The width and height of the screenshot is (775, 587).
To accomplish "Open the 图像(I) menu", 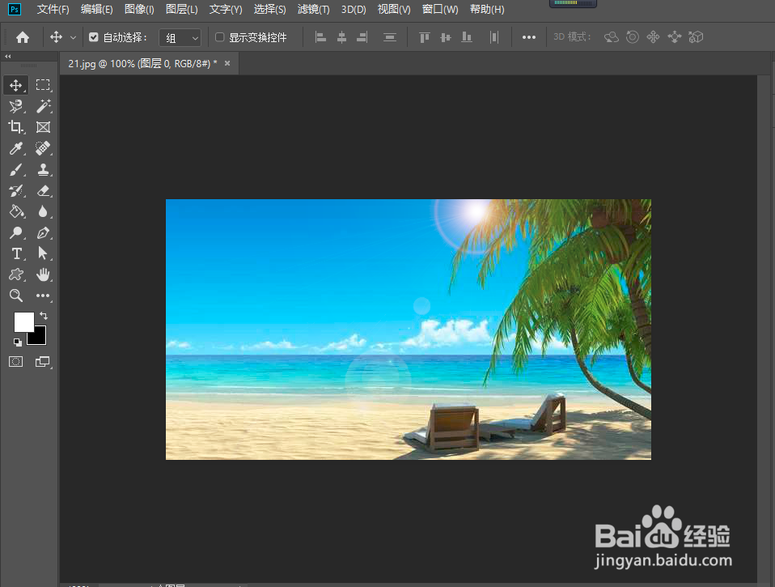I will pyautogui.click(x=139, y=10).
